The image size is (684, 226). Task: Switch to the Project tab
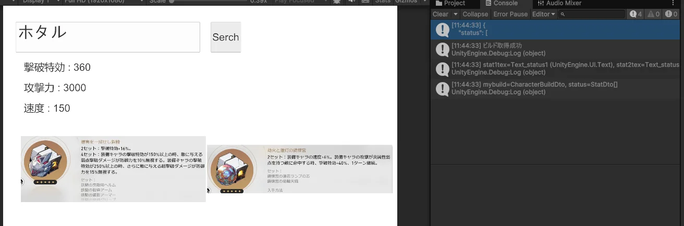pyautogui.click(x=450, y=3)
